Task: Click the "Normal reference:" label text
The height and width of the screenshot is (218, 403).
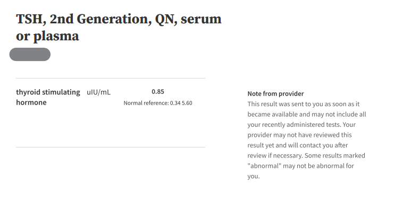Action: click(146, 103)
